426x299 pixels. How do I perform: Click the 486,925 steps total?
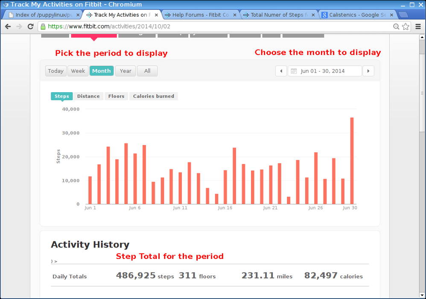(145, 276)
